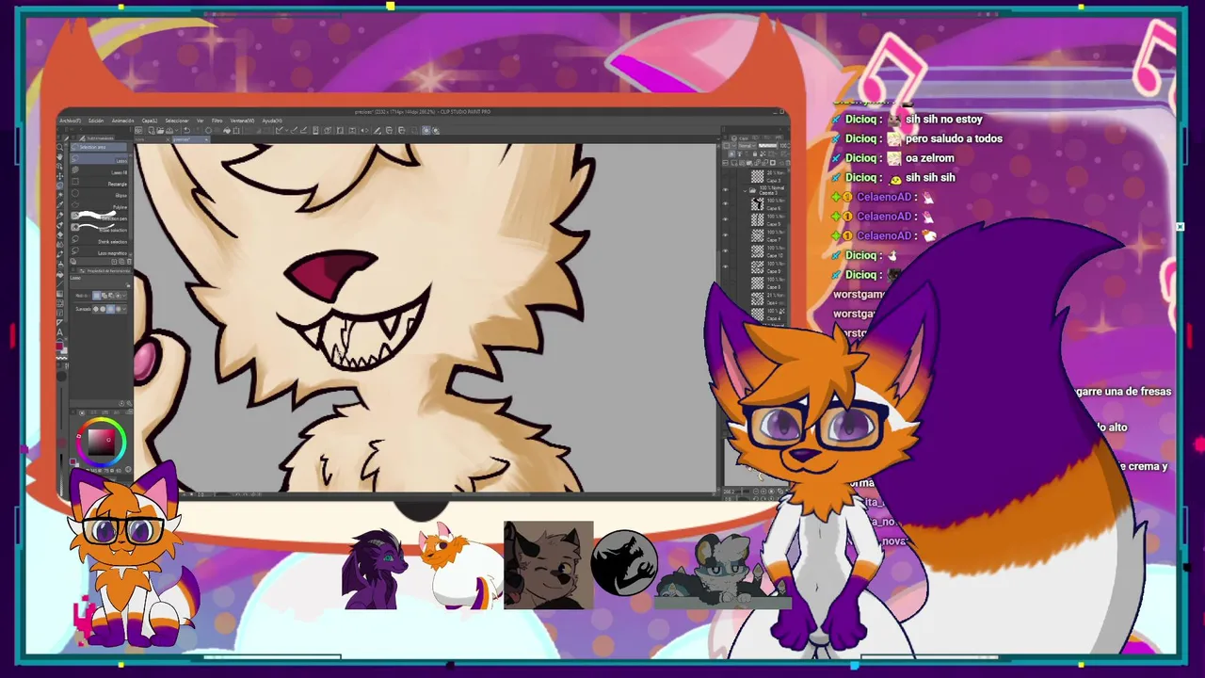Choose Shrink selection sub tool

point(99,241)
